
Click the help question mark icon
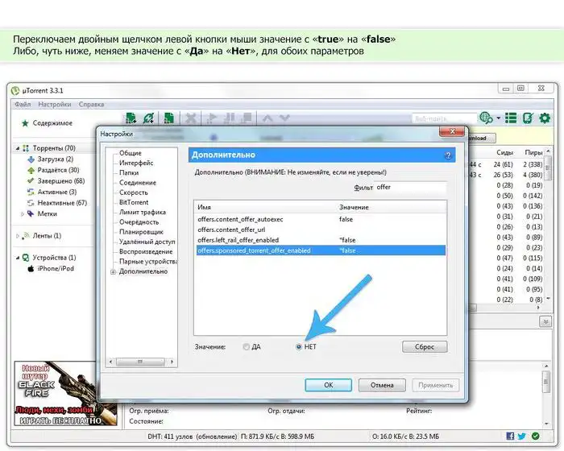click(447, 155)
